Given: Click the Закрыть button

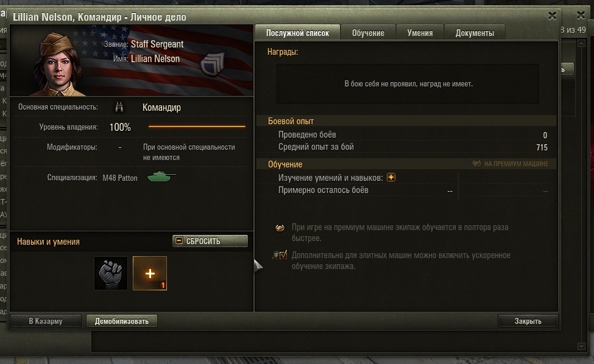Looking at the screenshot, I should point(528,321).
